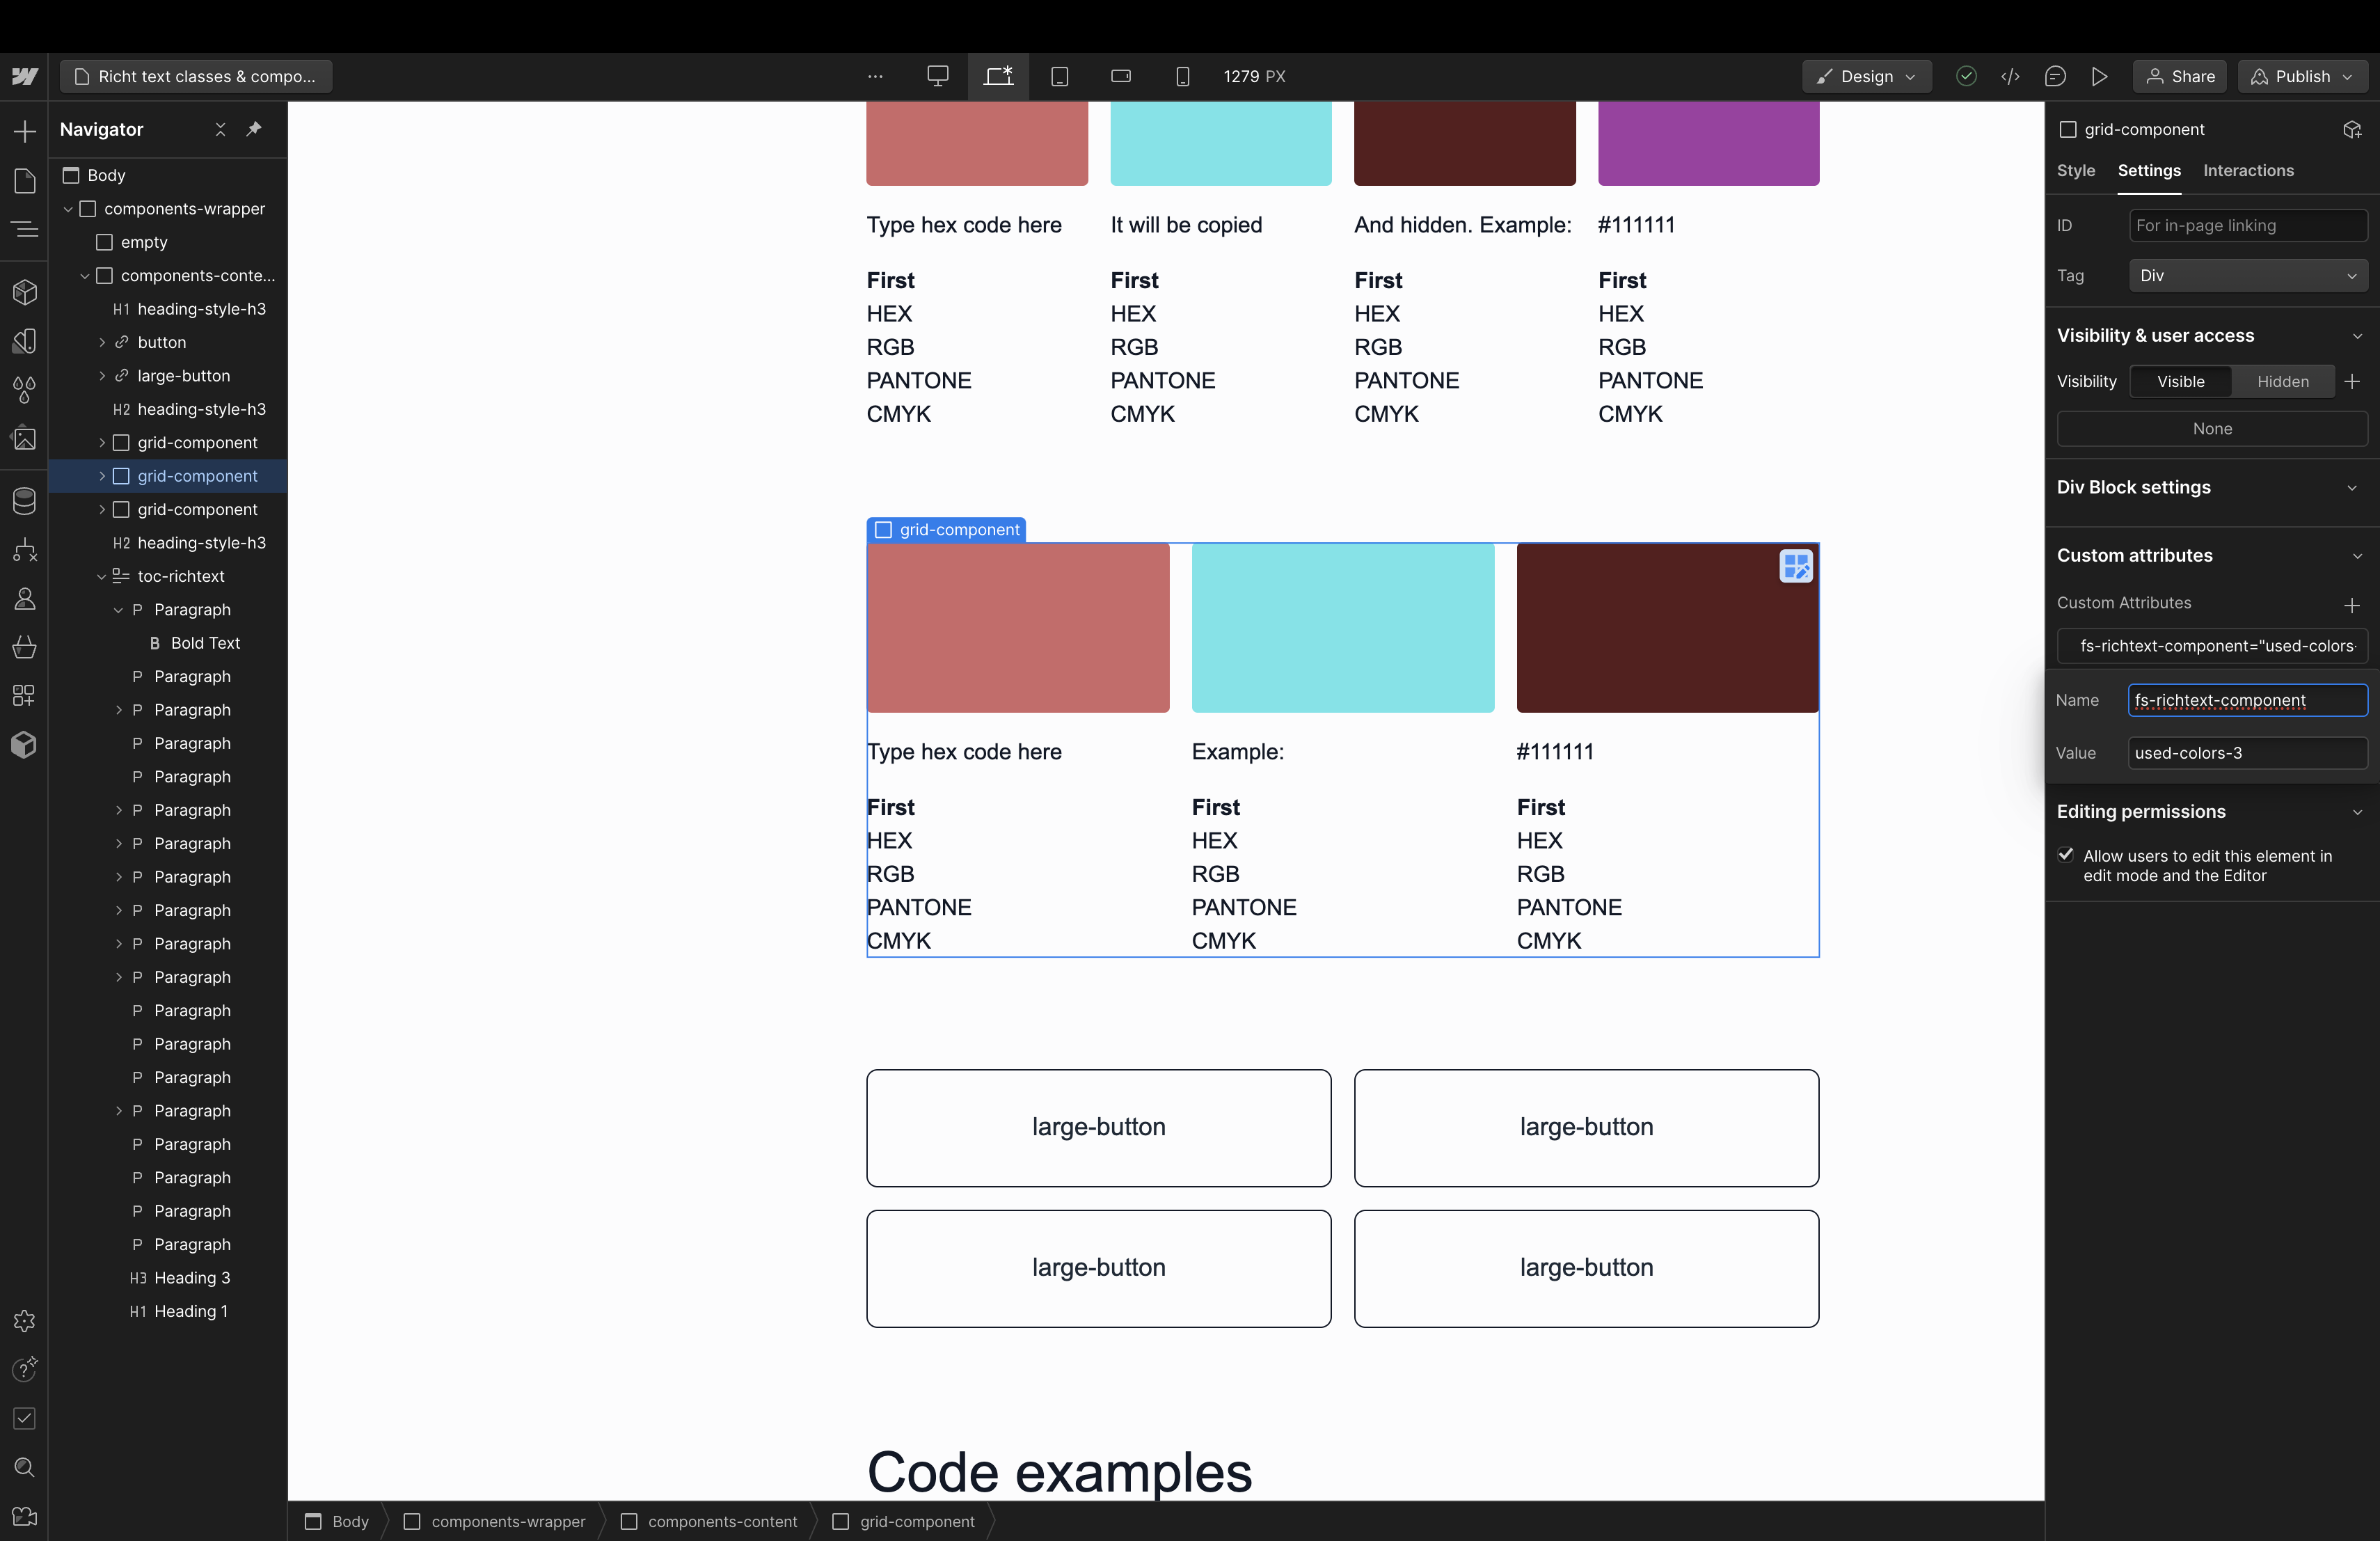Click the Share button
The height and width of the screenshot is (1541, 2380).
[2179, 76]
